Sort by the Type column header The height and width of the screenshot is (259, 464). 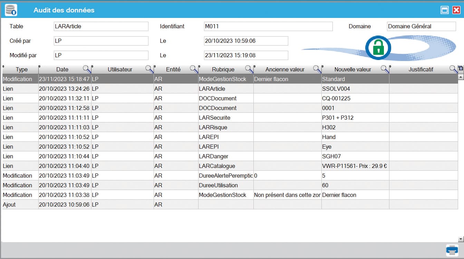point(21,69)
